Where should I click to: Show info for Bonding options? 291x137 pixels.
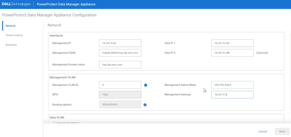click(145, 105)
